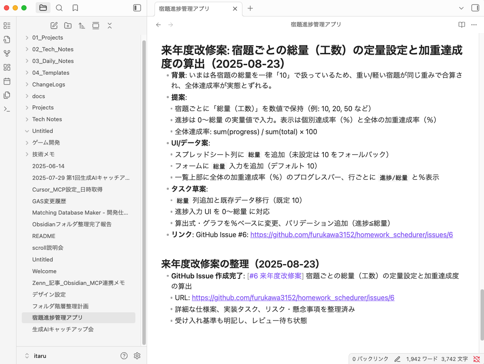
Task: Expand the 01_Projects folder
Action: (47, 38)
